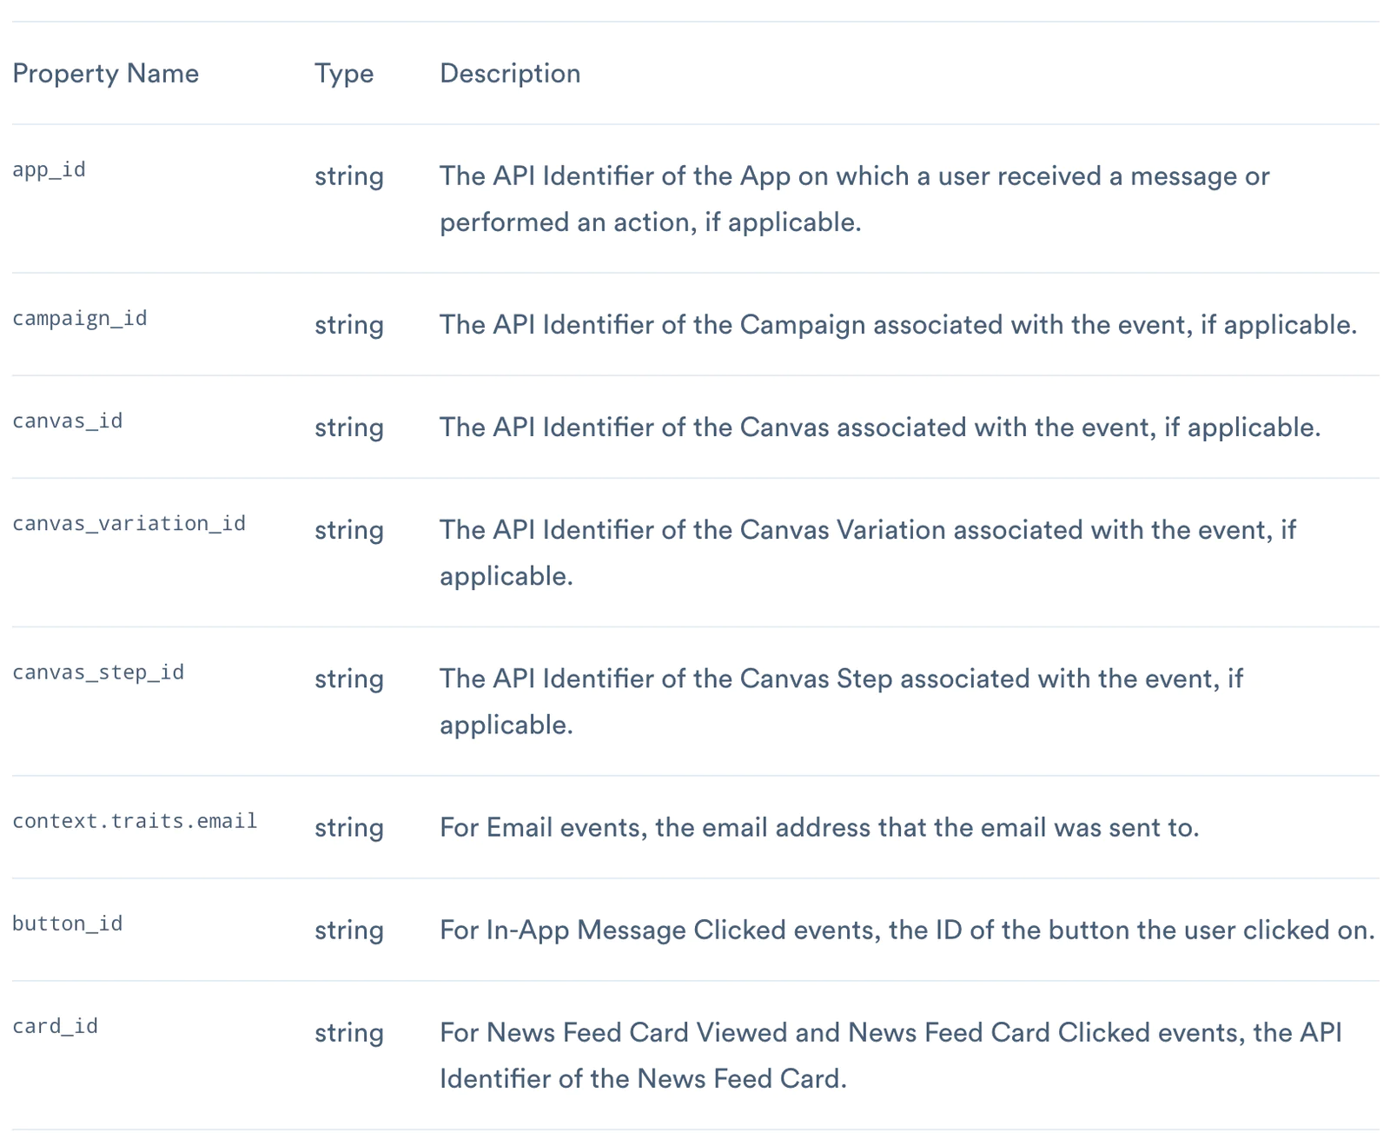Viewport: 1390px width, 1146px height.
Task: Select the canvas_id property name
Action: pyautogui.click(x=68, y=421)
